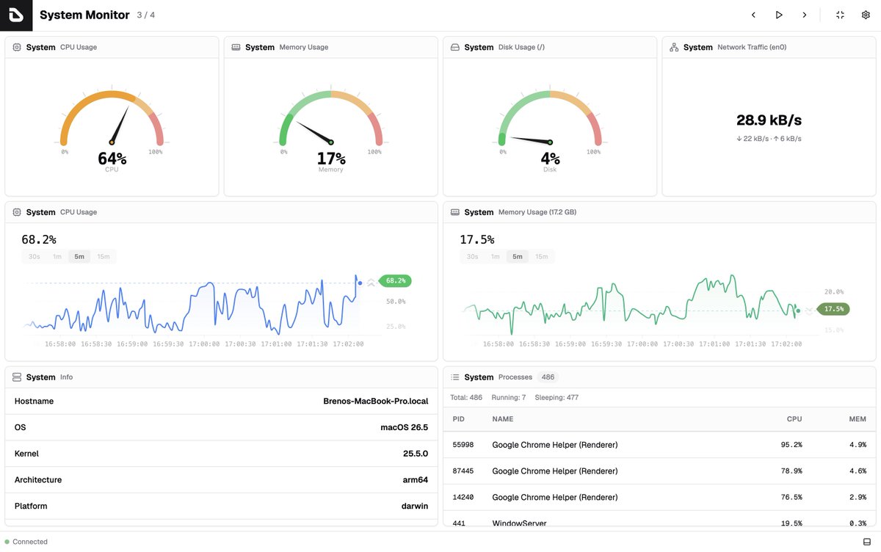Open dashboard settings gear
Image resolution: width=881 pixels, height=552 pixels.
point(866,15)
